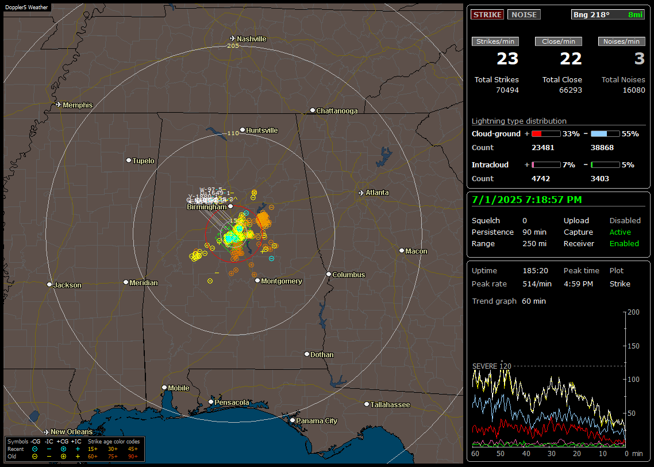Click the Nashville airport plane icon

pos(233,39)
